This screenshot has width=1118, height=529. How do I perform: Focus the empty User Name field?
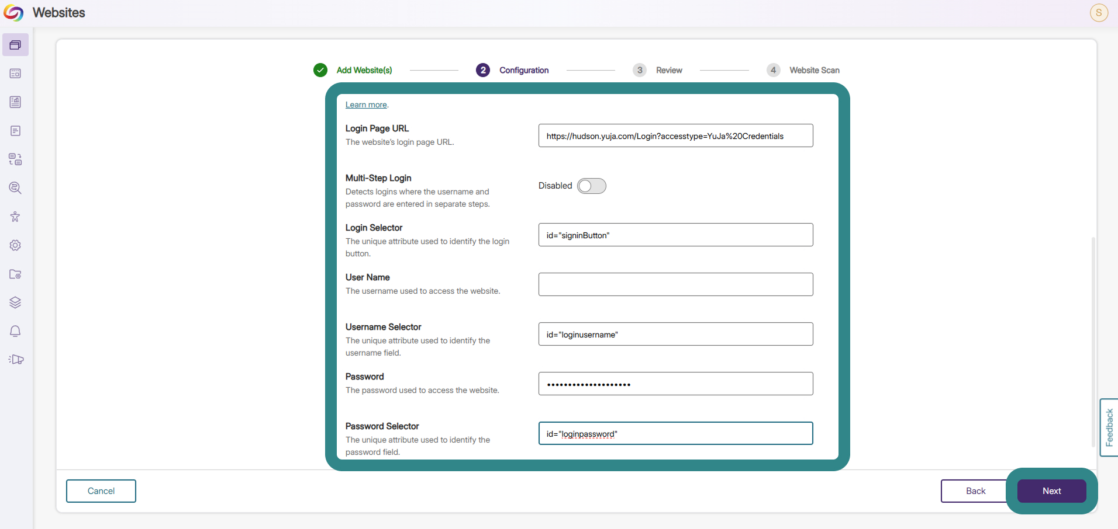[675, 284]
